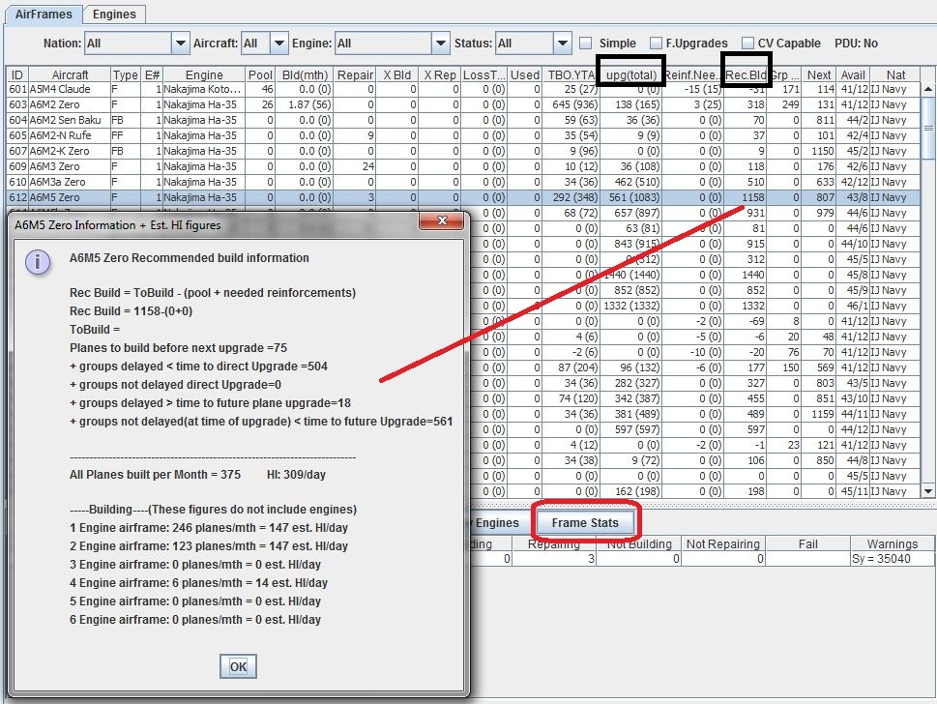Toggle the CV Capable checkbox
937x704 pixels.
click(747, 43)
